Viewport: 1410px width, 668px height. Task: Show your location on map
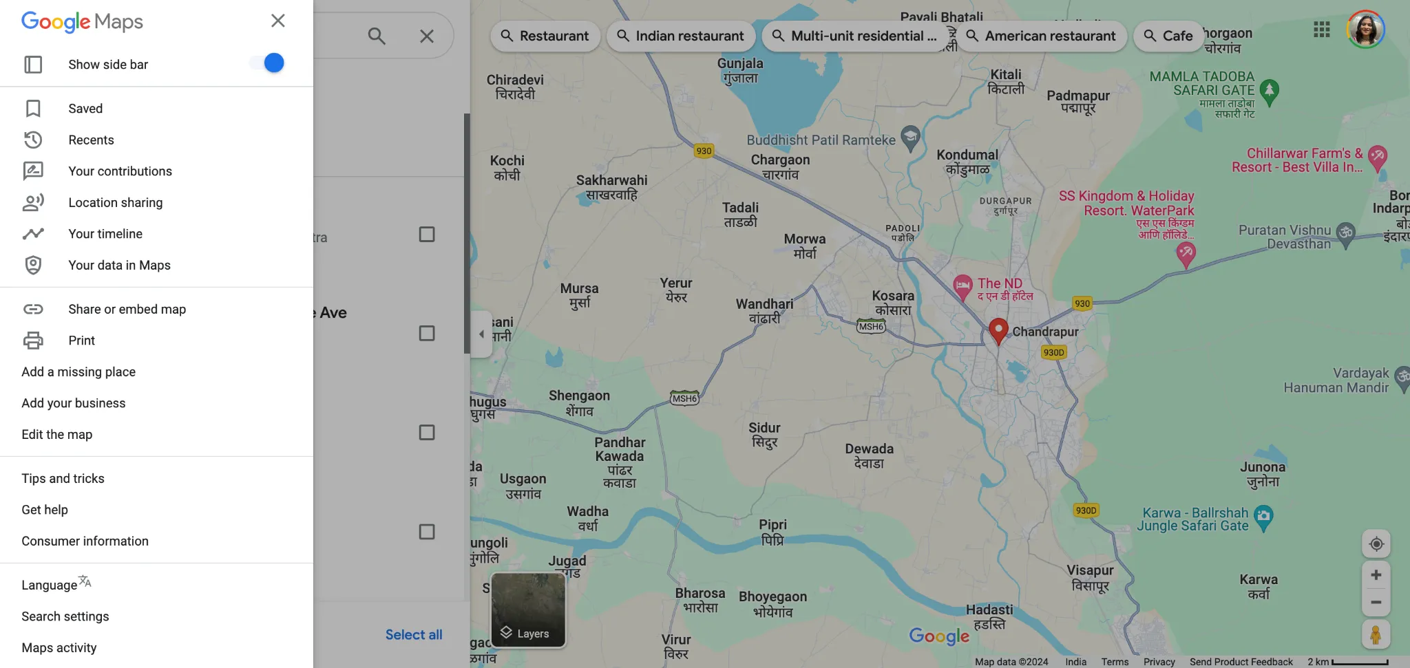tap(1376, 544)
